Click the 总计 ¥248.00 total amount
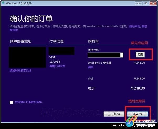The image size is (158, 129). coord(138,88)
